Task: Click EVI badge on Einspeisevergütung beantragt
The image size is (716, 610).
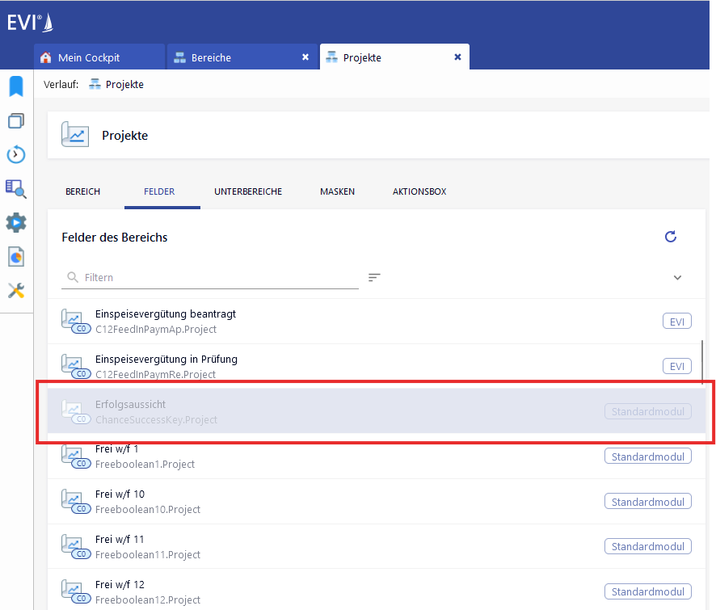Action: tap(677, 322)
